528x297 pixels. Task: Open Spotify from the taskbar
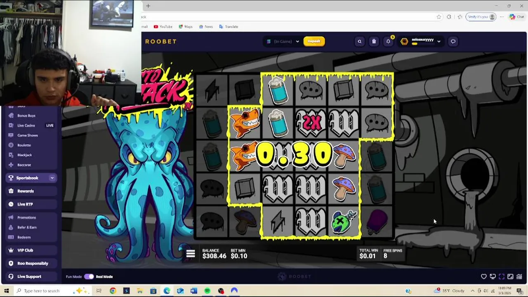pyautogui.click(x=207, y=291)
